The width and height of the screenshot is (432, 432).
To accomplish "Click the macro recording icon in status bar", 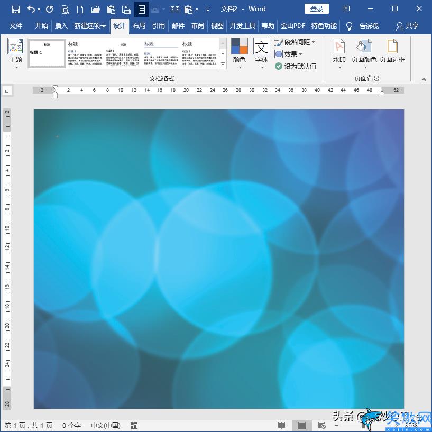I will point(134,425).
